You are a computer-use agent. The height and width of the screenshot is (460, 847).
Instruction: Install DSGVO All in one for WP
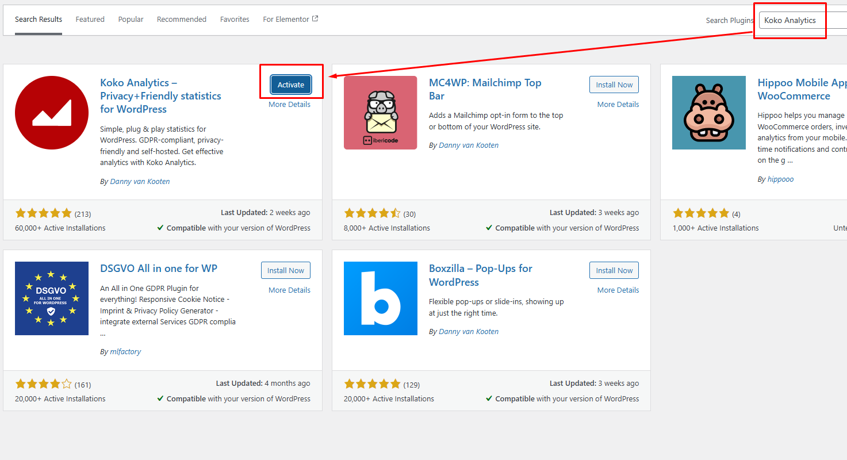(x=285, y=270)
